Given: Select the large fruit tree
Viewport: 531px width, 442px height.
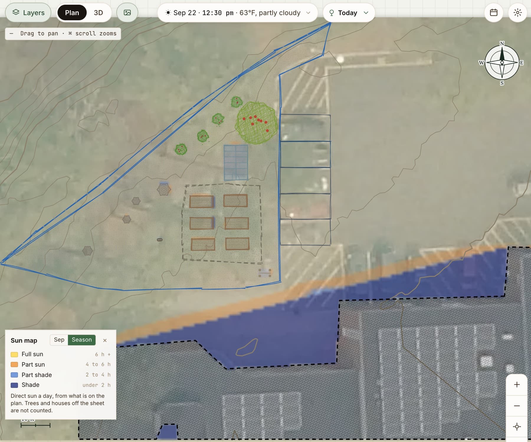Looking at the screenshot, I should [256, 123].
